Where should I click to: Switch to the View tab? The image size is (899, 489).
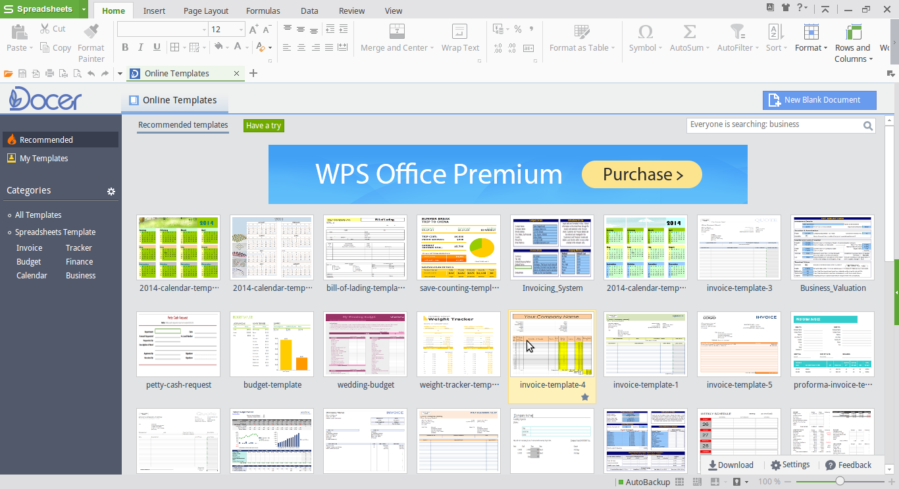coord(394,11)
